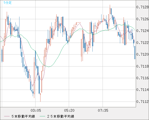Select the 0.7128 price axis label
The image size is (149, 120).
coord(143,7)
